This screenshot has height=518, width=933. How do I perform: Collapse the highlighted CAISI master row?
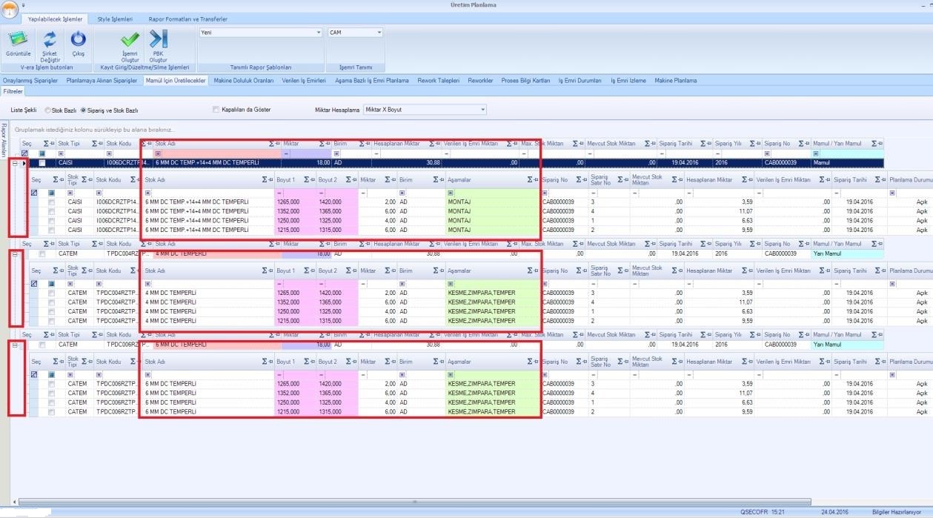click(15, 163)
